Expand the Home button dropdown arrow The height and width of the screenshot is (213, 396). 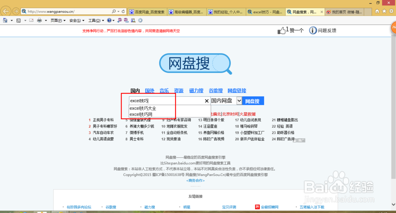[x=11, y=21]
